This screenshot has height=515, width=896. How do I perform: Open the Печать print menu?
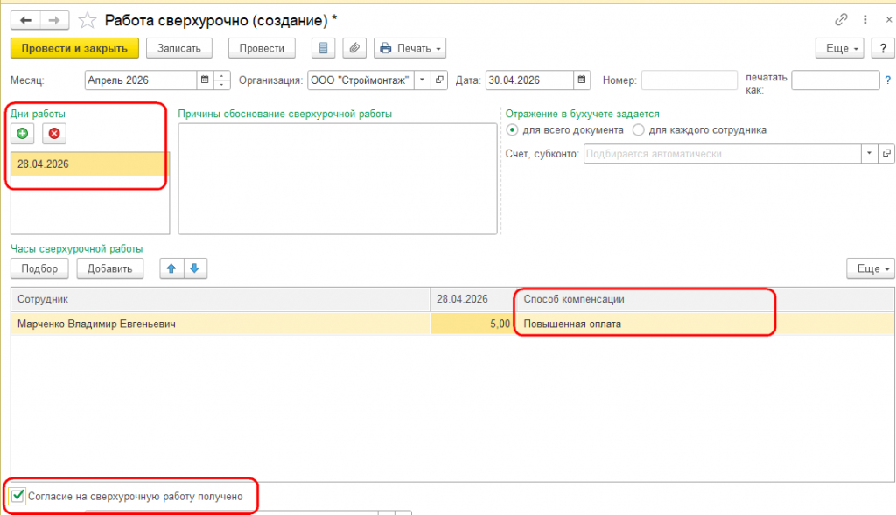pos(409,49)
